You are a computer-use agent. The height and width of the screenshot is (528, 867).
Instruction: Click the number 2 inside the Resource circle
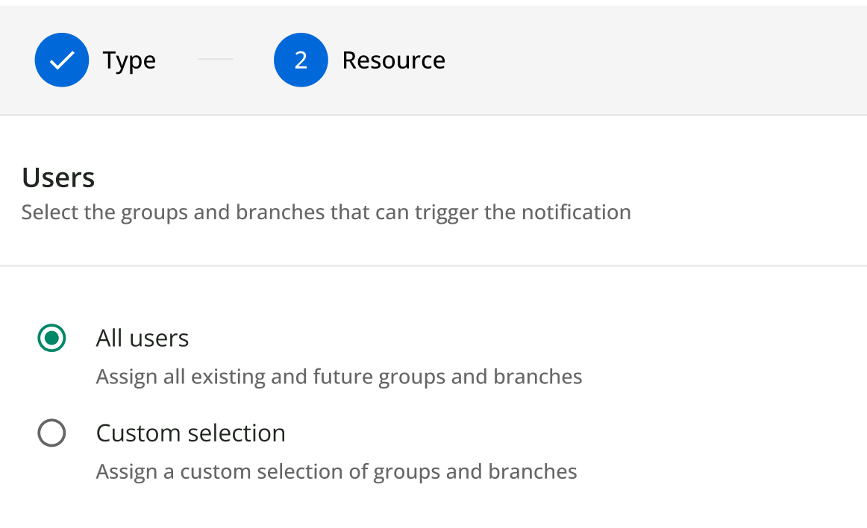(301, 60)
